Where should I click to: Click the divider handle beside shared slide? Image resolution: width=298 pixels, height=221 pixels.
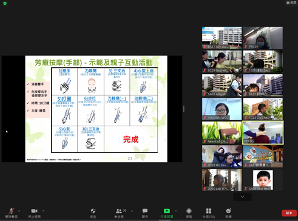(x=184, y=109)
